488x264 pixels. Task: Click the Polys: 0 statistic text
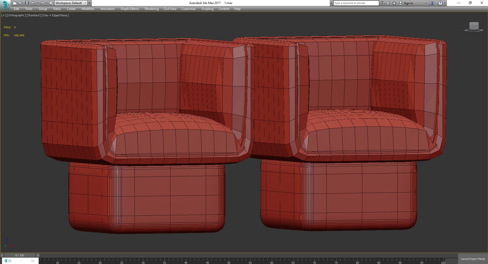[10, 27]
